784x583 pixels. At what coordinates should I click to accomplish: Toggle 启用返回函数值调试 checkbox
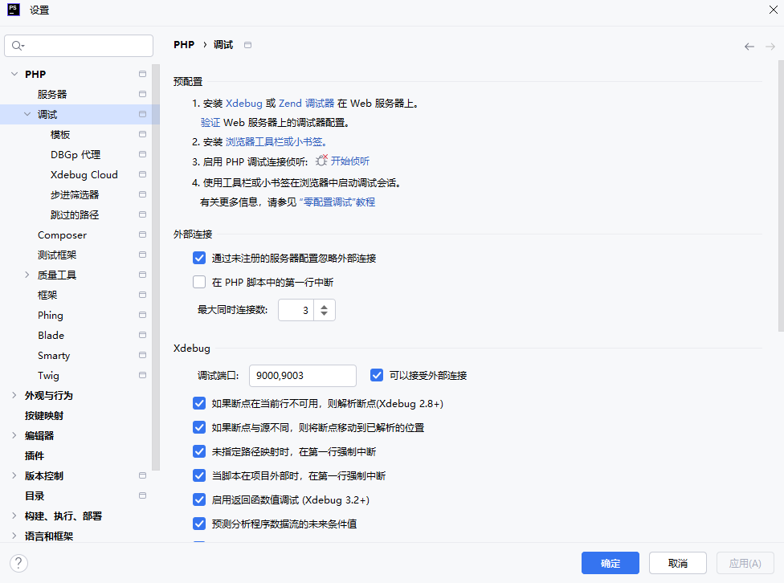(x=199, y=499)
